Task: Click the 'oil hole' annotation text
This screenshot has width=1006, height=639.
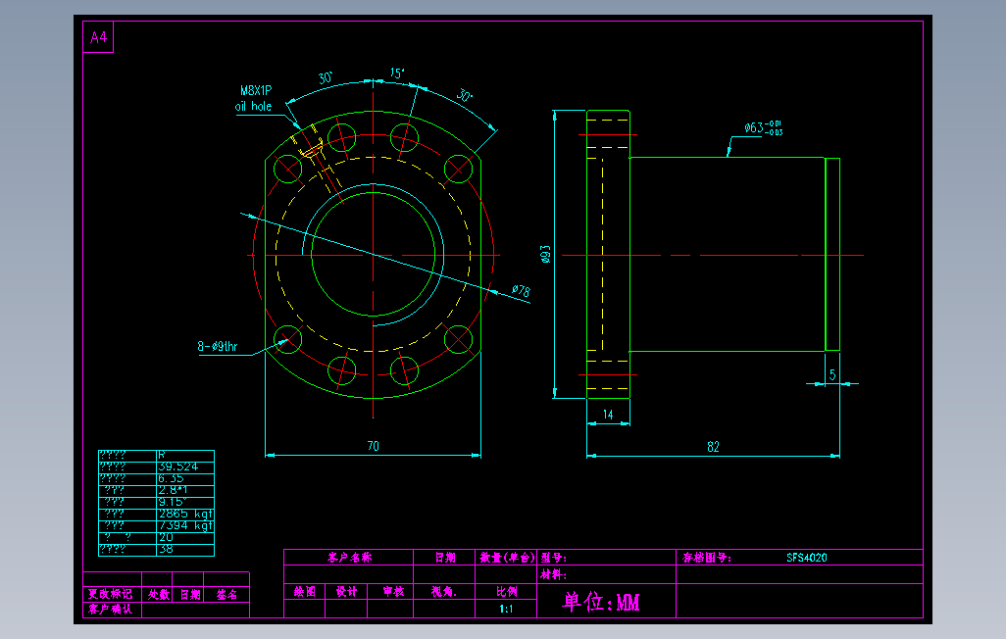Action: pos(253,107)
